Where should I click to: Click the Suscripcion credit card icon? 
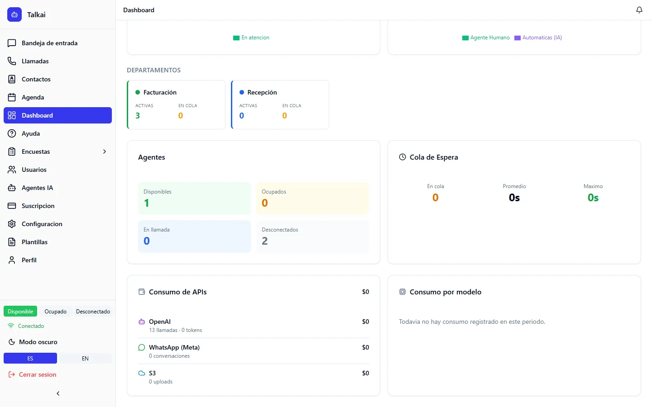click(x=12, y=206)
